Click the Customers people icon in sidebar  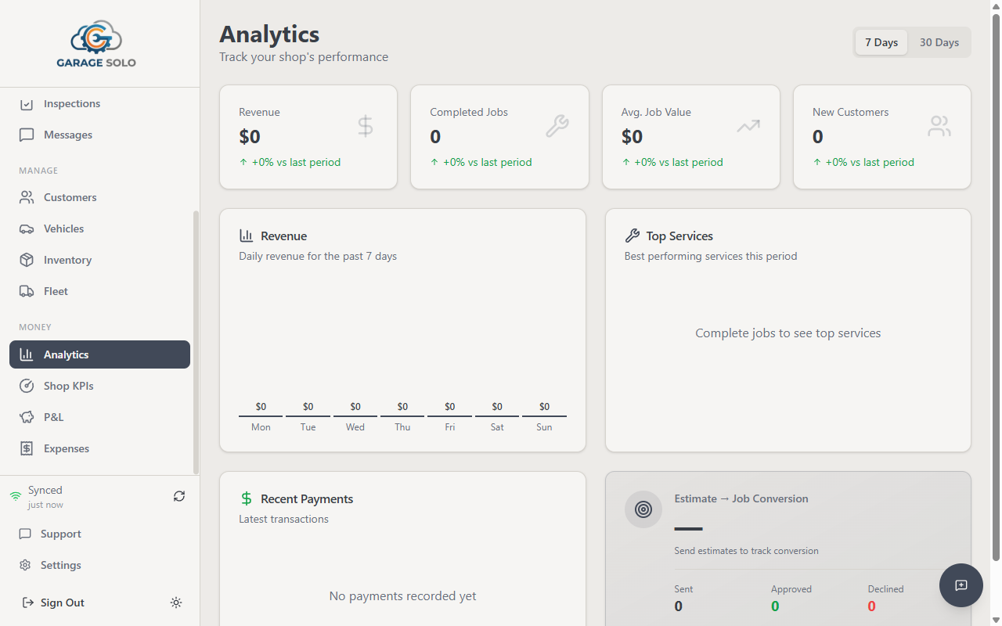27,197
